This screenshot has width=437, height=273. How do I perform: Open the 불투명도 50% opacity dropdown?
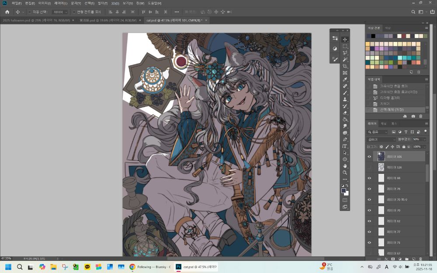(424, 139)
